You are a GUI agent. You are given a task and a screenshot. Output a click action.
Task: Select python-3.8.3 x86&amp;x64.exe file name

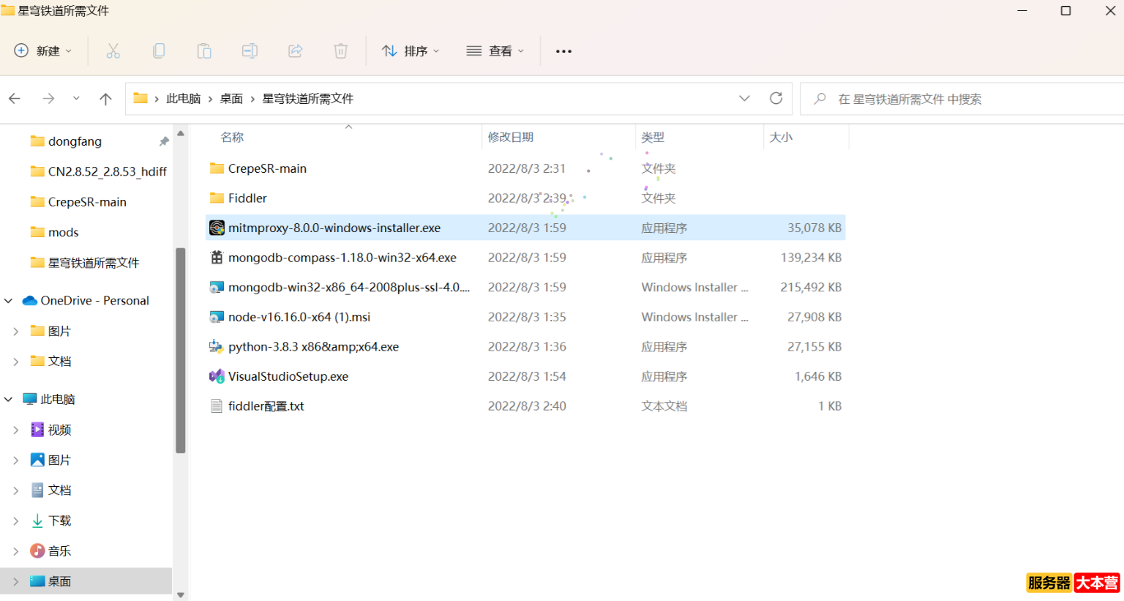coord(313,346)
